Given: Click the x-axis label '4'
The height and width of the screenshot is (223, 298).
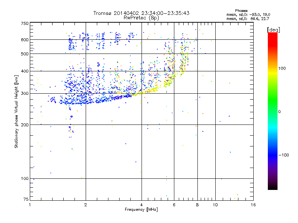Looking at the screenshot, I should tap(142, 205).
